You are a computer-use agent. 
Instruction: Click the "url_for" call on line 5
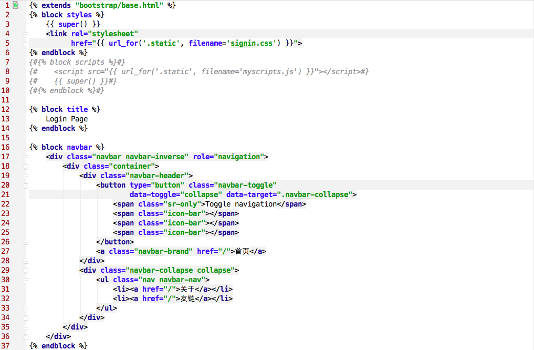point(123,43)
